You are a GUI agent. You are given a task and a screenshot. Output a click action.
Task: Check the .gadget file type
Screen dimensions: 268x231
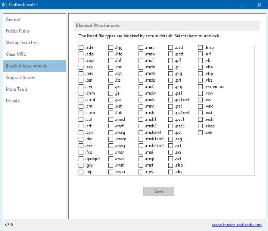81,159
